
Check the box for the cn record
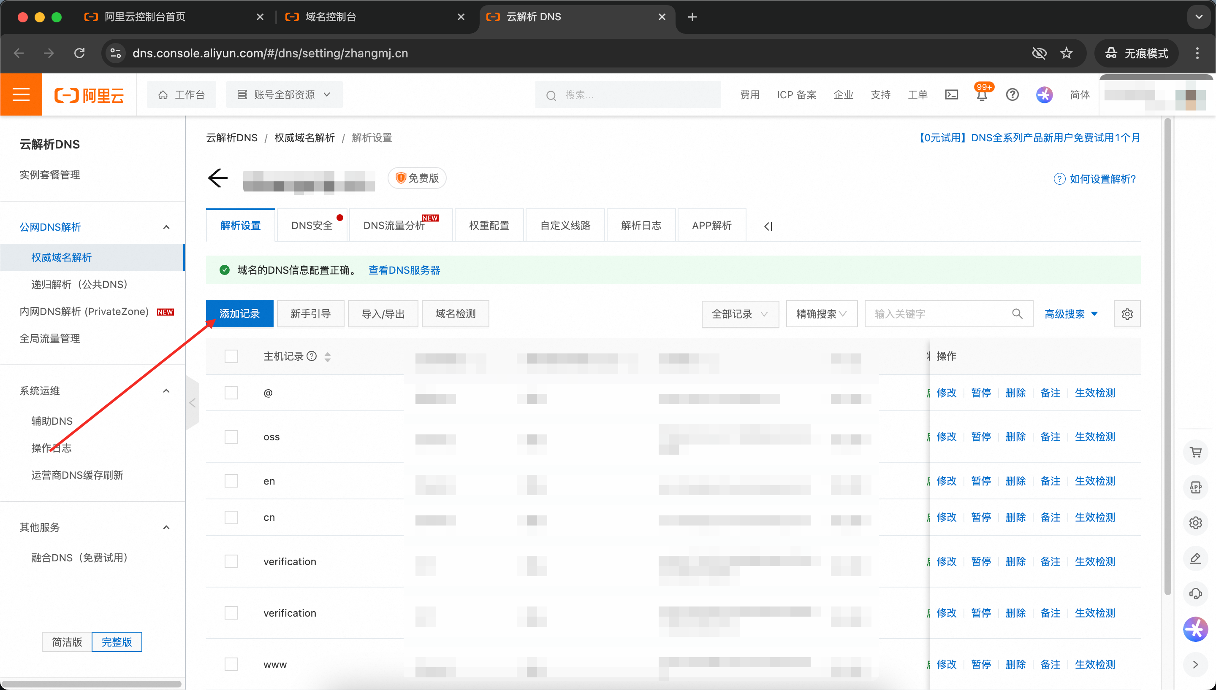pyautogui.click(x=231, y=517)
